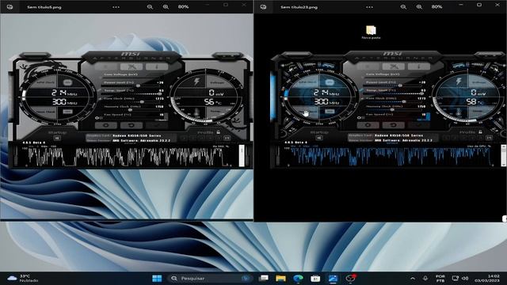Viewport: 507px width, 285px height.
Task: Open the more options menu in the Sem título5.png window
Action: [116, 7]
